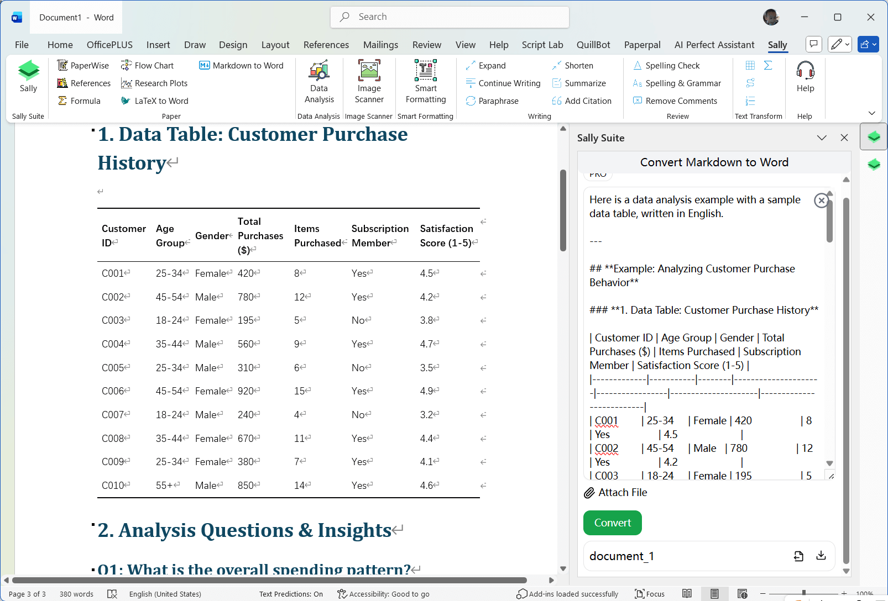Switch to Read Mode view
This screenshot has width=888, height=601.
pyautogui.click(x=687, y=592)
